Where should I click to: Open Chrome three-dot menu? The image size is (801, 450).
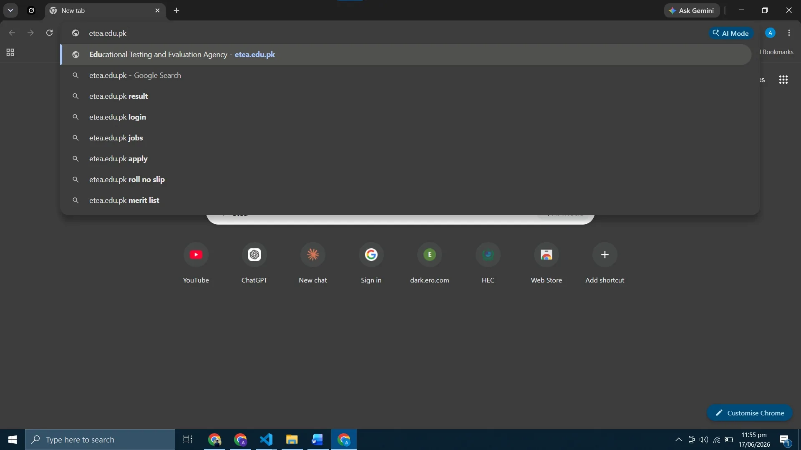pyautogui.click(x=789, y=33)
